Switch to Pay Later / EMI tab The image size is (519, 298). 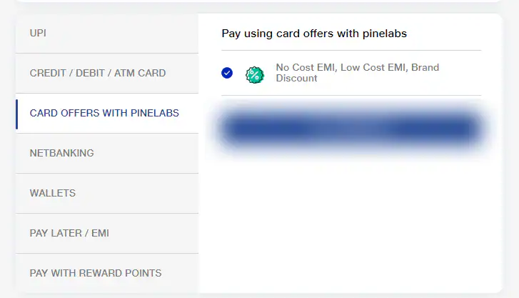coord(69,233)
